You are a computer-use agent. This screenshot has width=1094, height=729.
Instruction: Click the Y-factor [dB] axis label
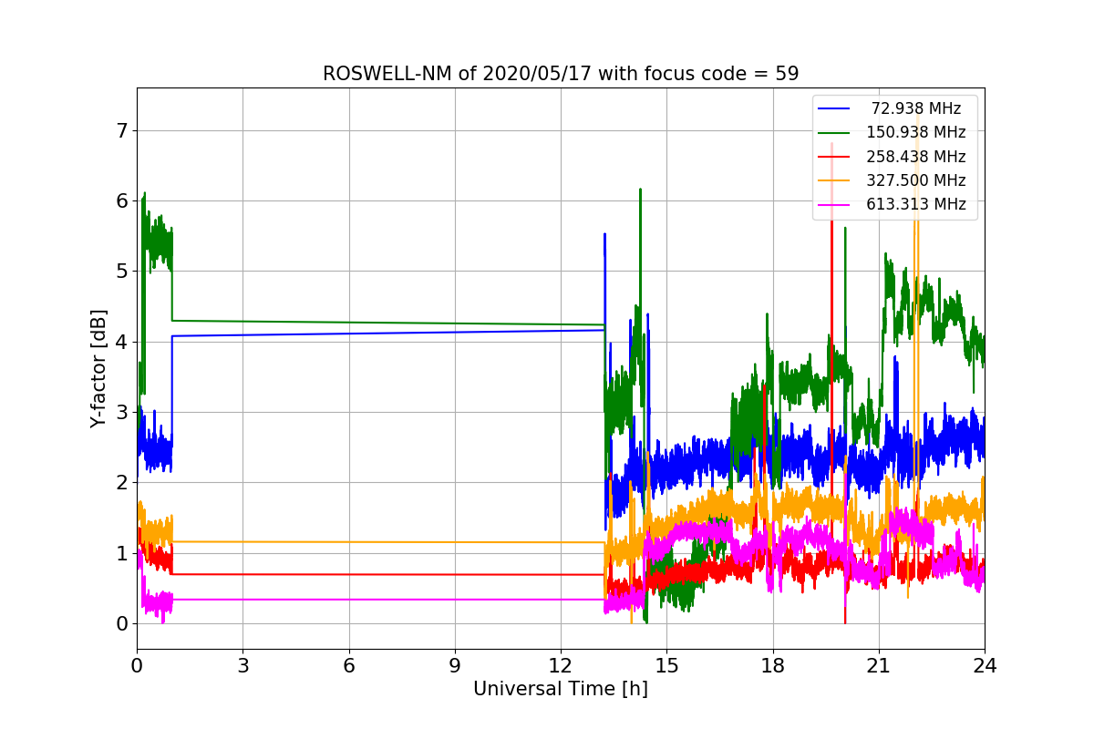98,368
